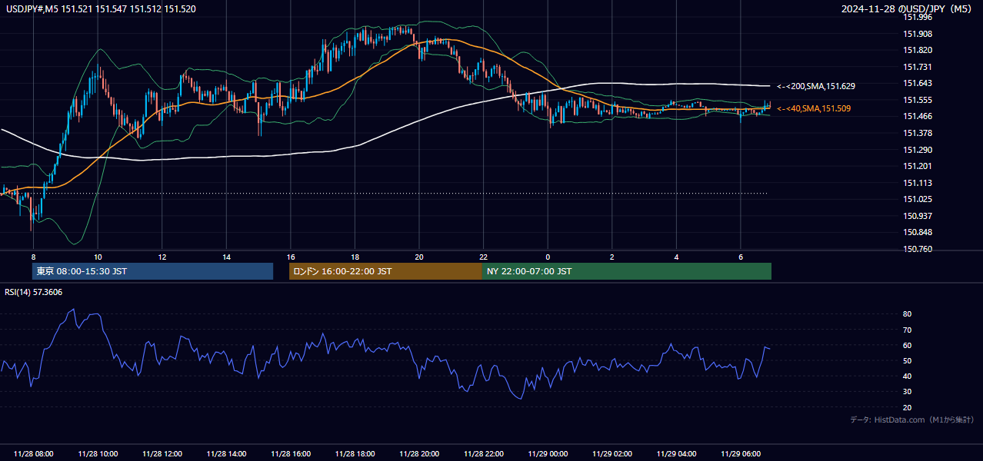Click price axis label 151.731
983x461 pixels.
coord(918,67)
